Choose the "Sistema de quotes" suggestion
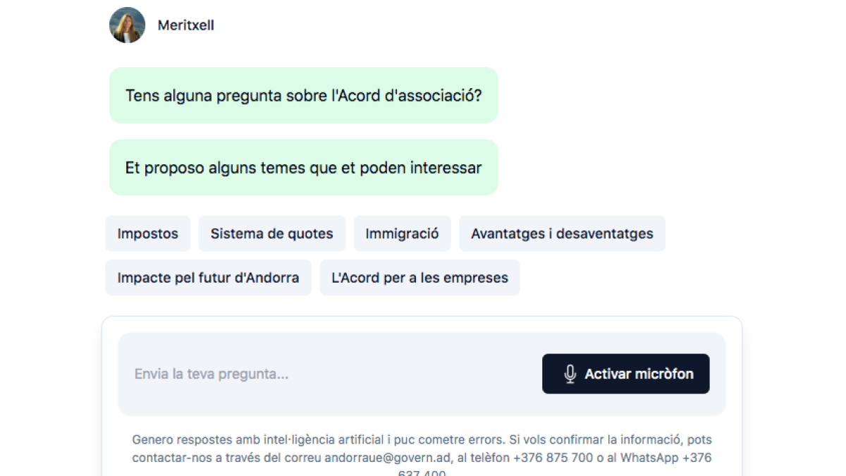The image size is (846, 476). (x=272, y=233)
